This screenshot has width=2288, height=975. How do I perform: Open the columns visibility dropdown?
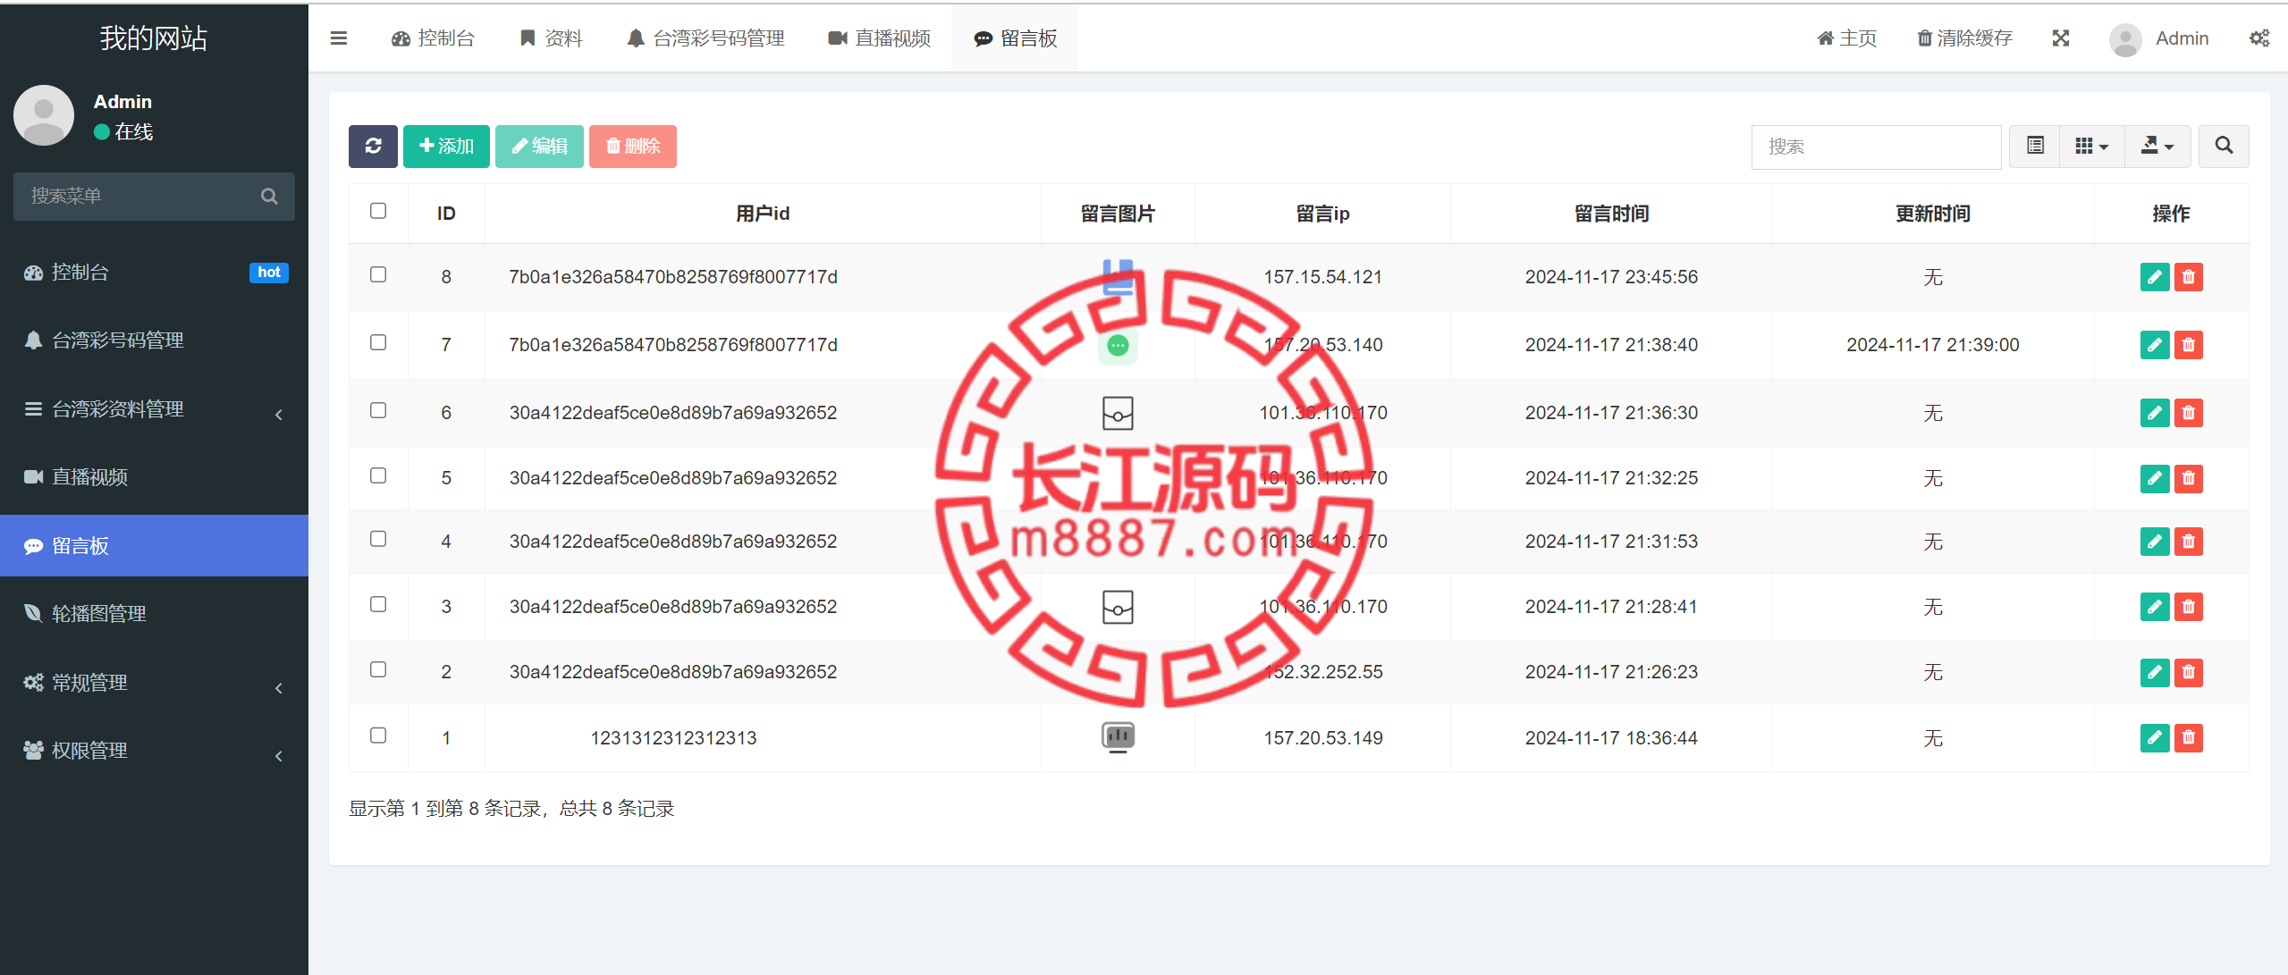(2091, 146)
